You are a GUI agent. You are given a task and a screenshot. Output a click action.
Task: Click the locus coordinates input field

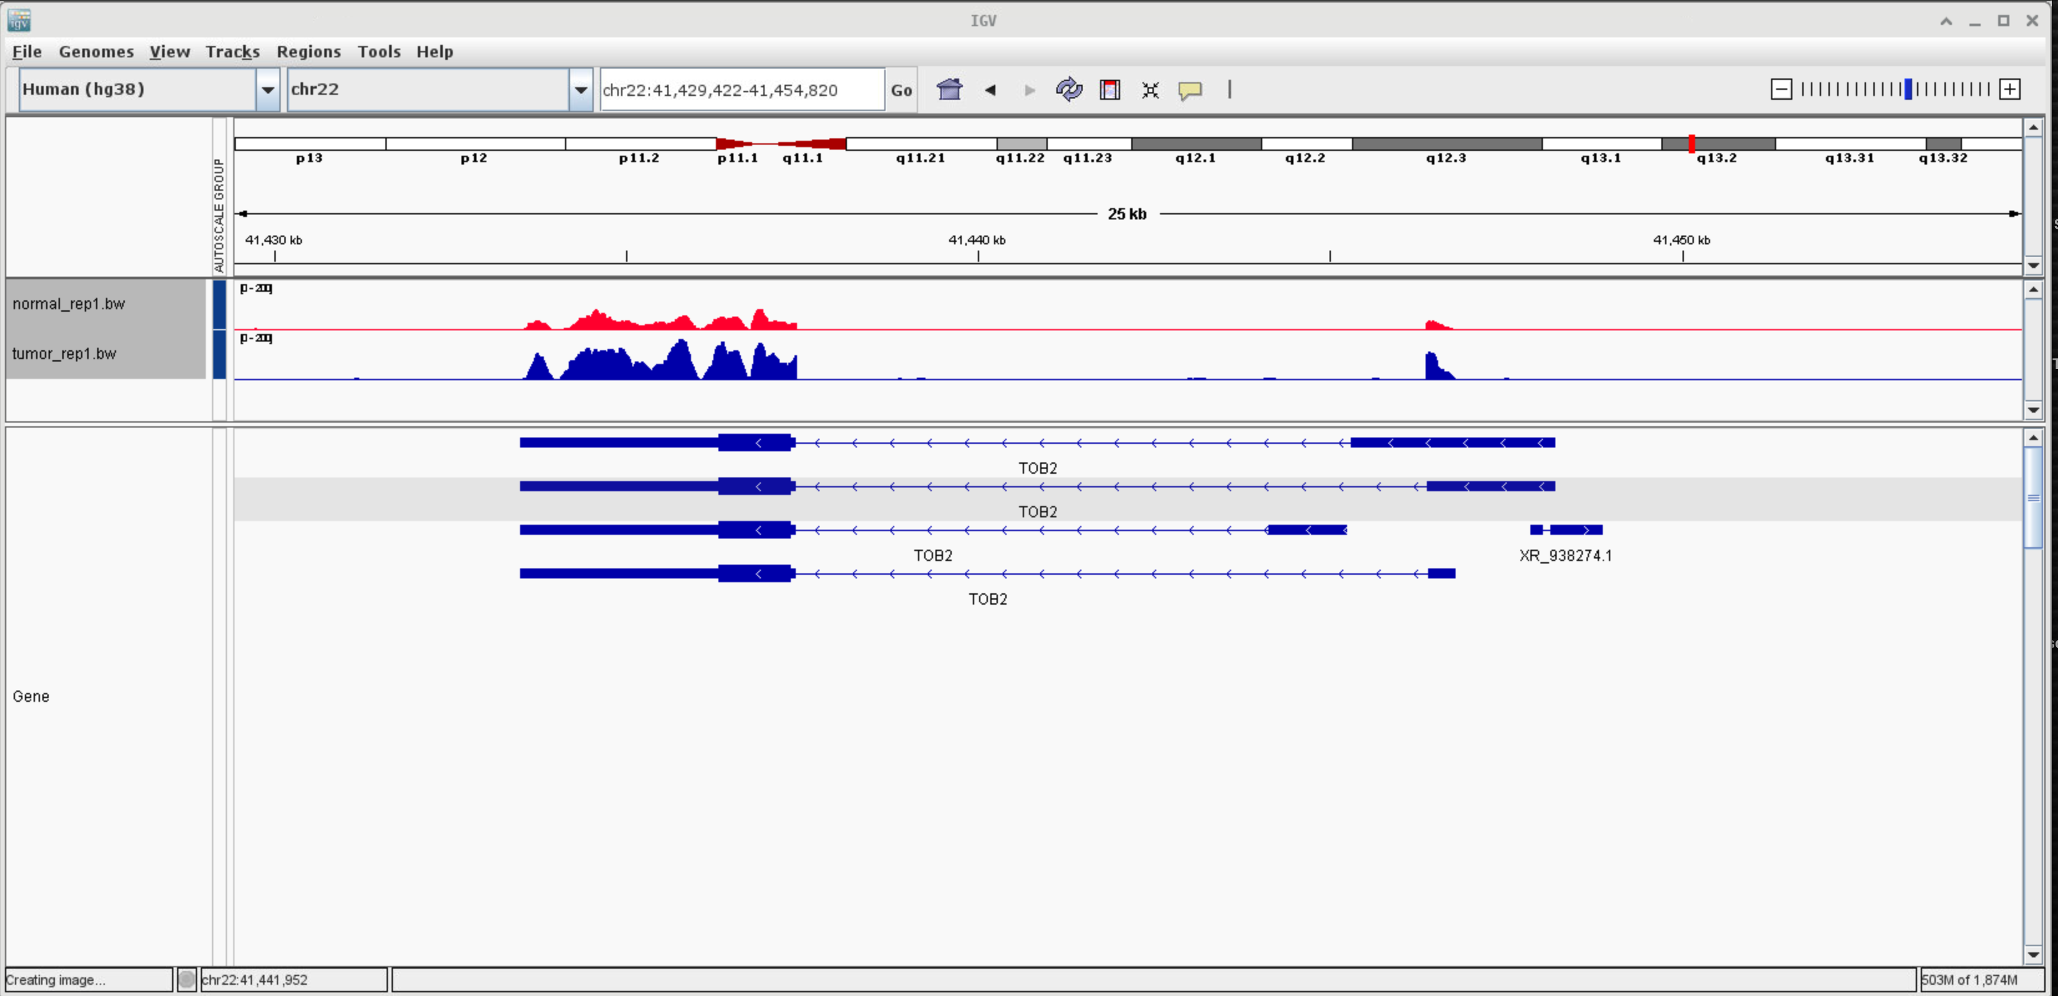pyautogui.click(x=741, y=90)
